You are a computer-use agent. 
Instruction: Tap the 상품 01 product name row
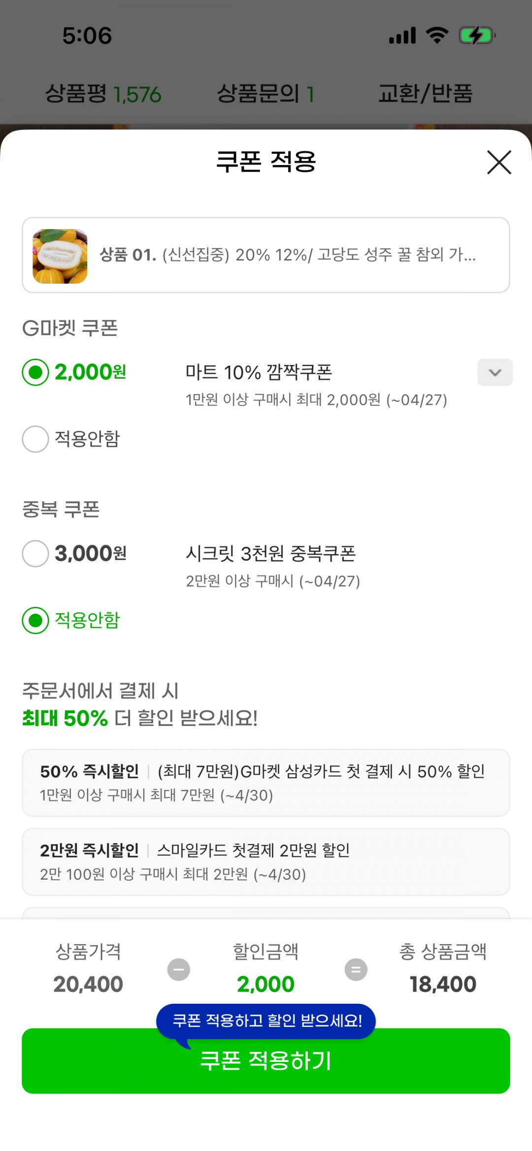[288, 255]
